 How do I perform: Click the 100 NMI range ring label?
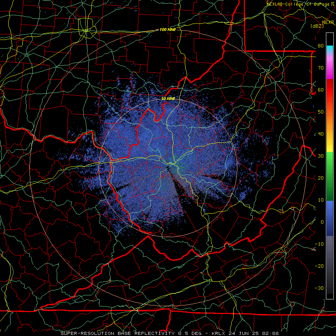click(x=168, y=29)
